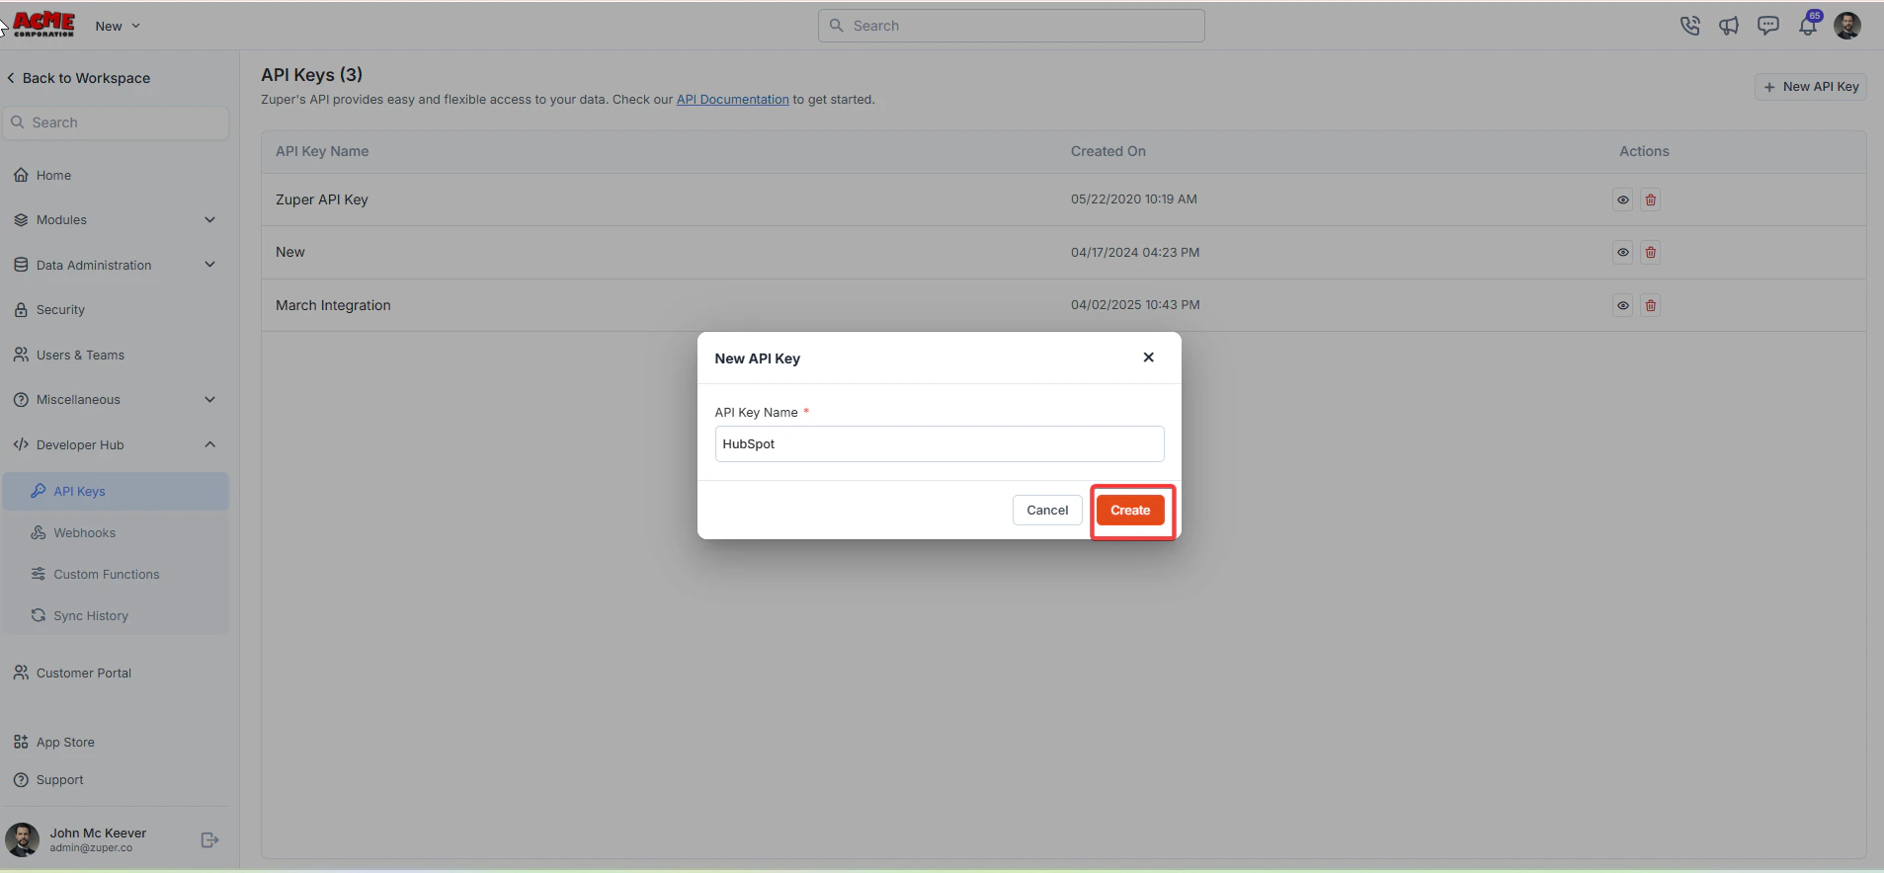
Task: Collapse the Developer Hub chevron
Action: pyautogui.click(x=209, y=444)
